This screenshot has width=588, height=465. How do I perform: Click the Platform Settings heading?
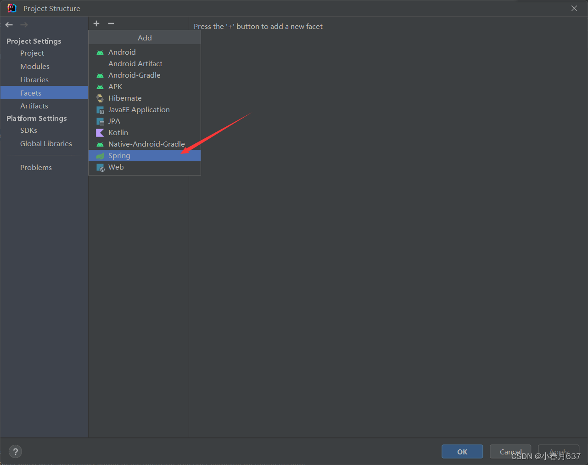point(37,119)
